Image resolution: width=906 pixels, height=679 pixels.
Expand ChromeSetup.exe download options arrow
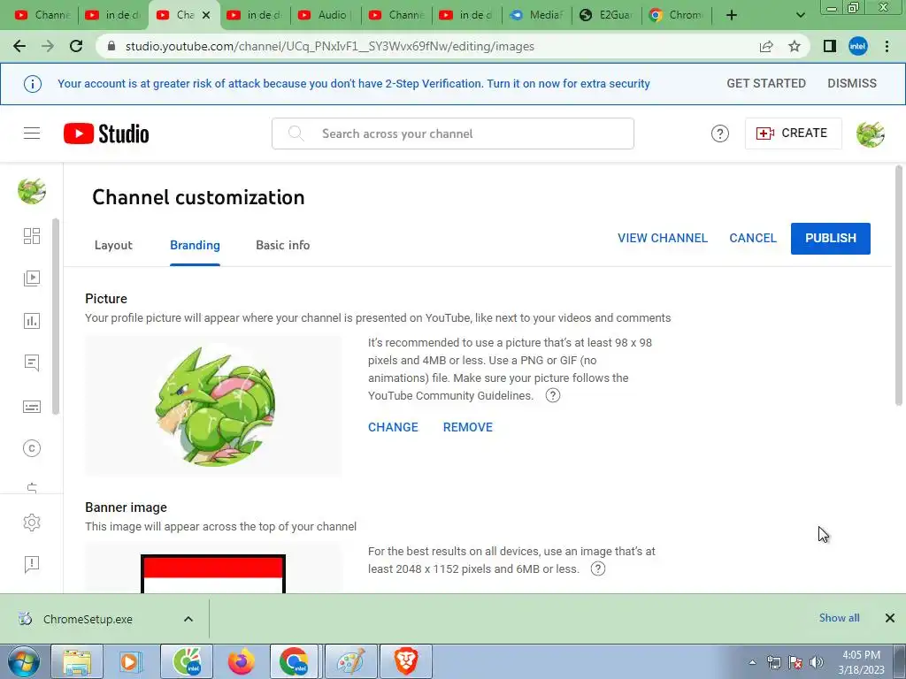188,619
